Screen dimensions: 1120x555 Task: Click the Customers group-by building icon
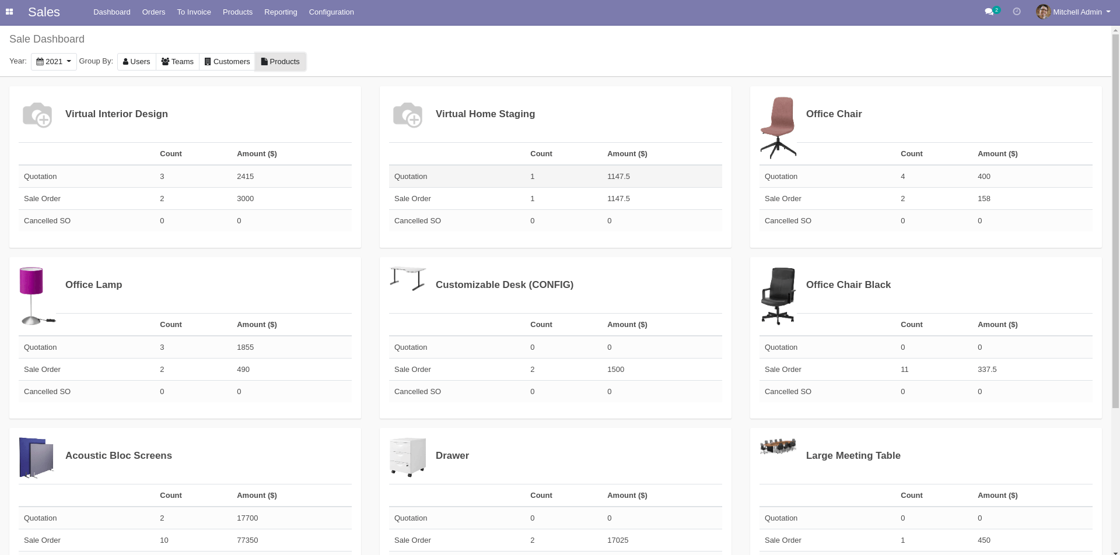coord(208,61)
